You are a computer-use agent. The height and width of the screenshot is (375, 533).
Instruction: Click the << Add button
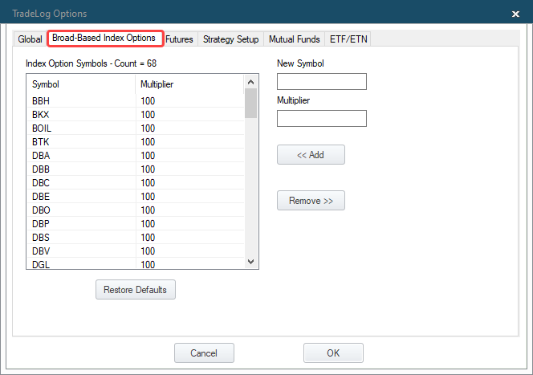tap(311, 155)
